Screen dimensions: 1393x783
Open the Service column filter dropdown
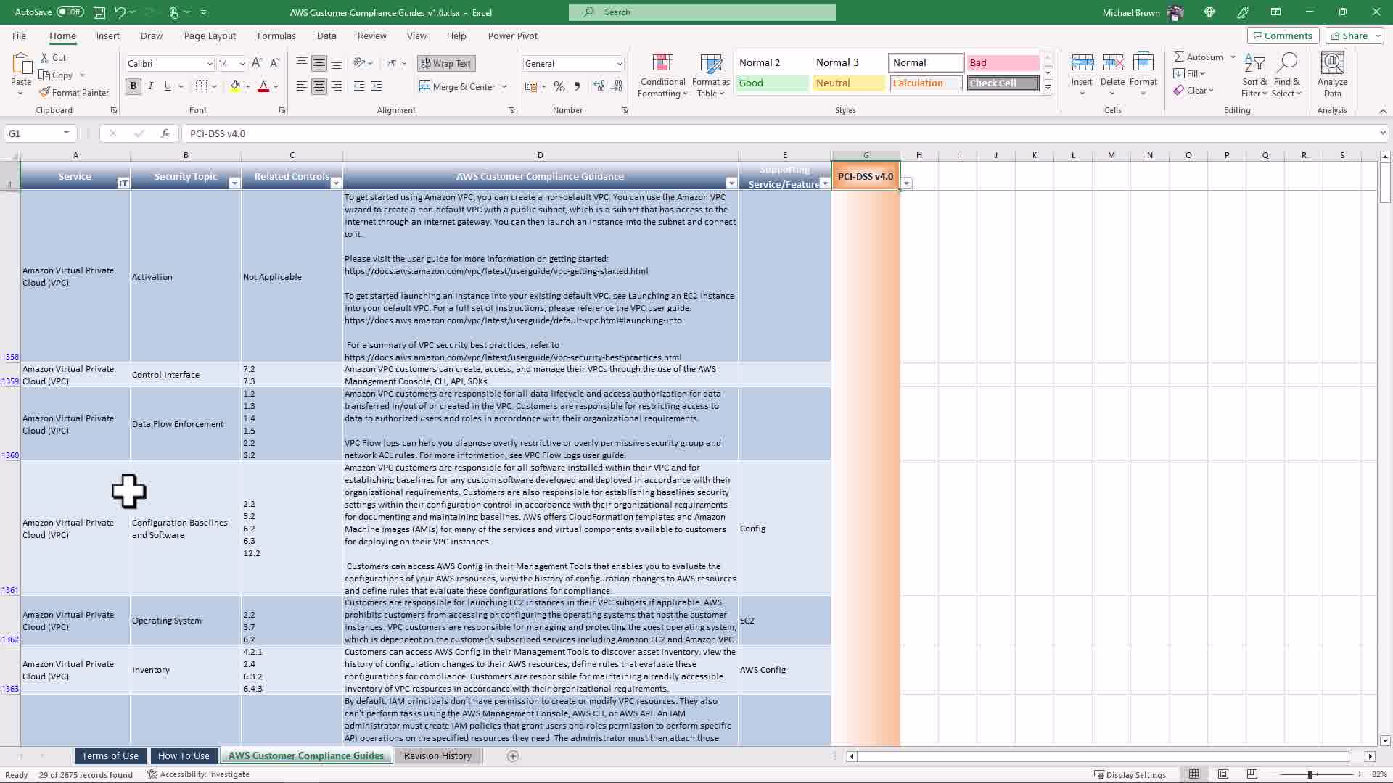[123, 183]
